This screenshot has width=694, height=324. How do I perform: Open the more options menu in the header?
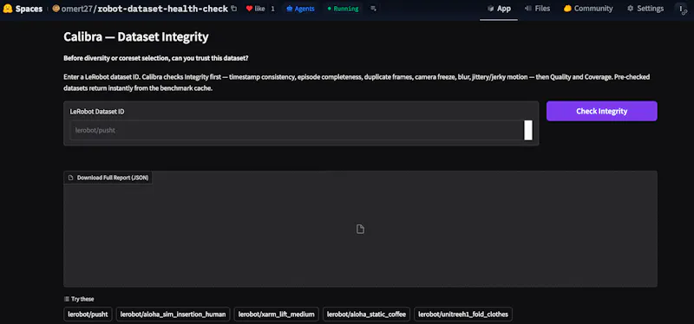point(681,9)
